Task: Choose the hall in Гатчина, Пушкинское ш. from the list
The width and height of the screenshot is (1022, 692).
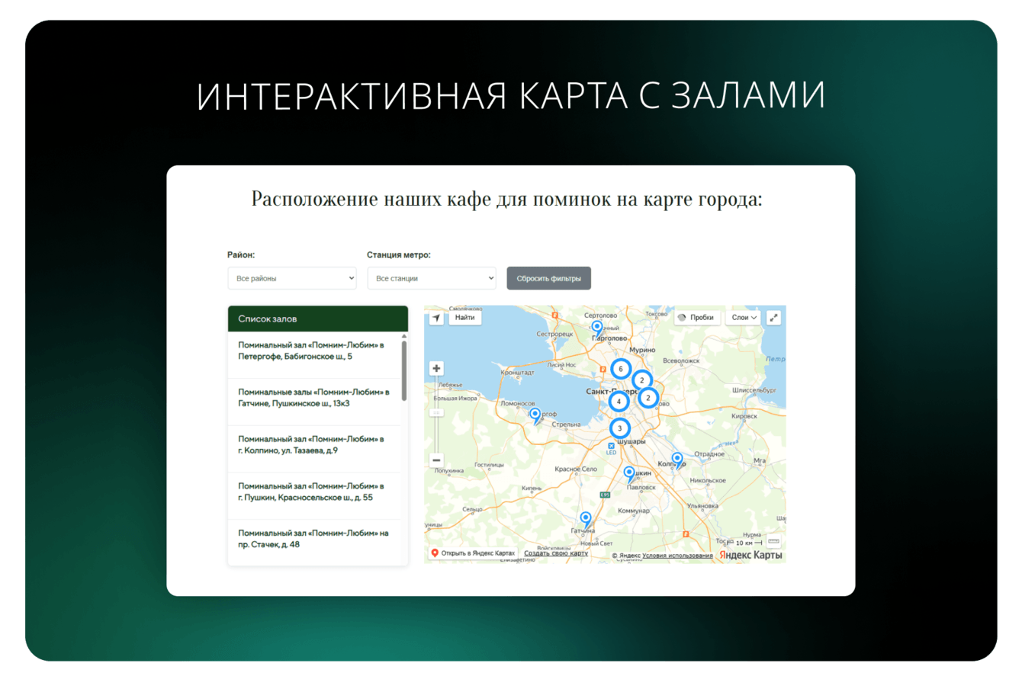Action: click(314, 398)
